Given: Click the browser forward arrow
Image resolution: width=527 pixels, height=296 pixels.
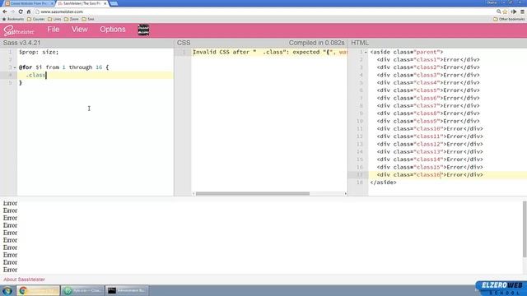Looking at the screenshot, I should pos(13,12).
